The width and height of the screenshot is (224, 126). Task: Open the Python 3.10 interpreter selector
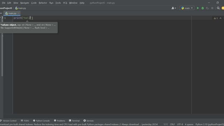(x=210, y=125)
